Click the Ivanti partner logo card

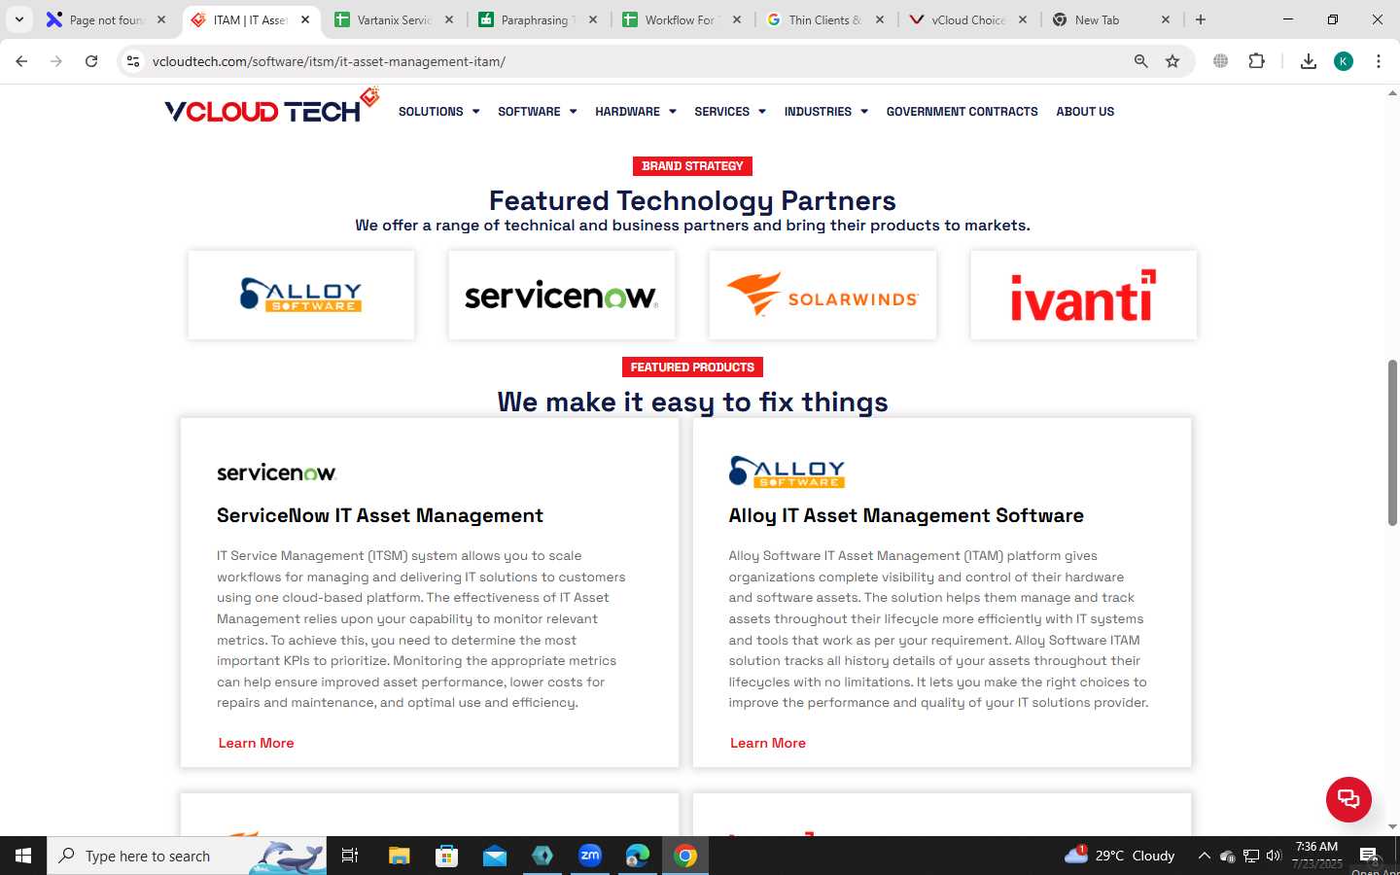pyautogui.click(x=1083, y=295)
